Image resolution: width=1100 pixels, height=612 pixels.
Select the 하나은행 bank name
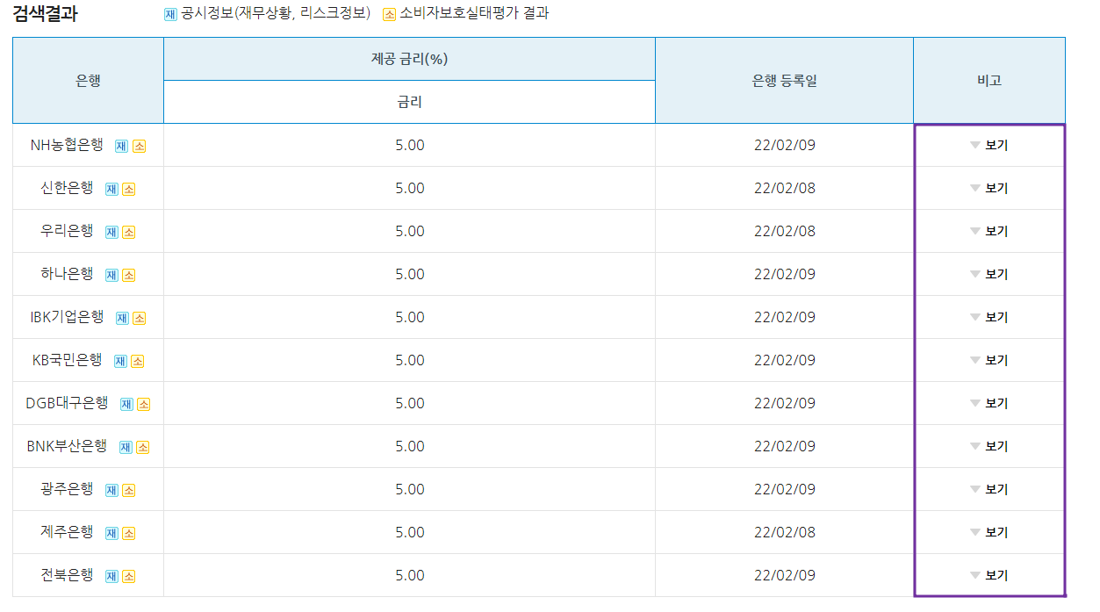[67, 274]
